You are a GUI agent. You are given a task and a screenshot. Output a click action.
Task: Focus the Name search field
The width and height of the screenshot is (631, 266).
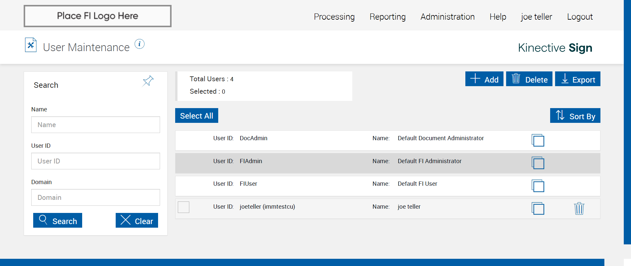coord(95,125)
